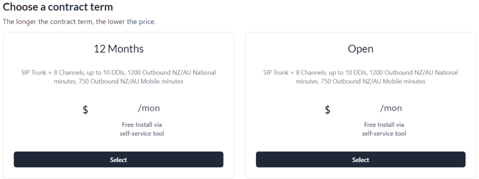This screenshot has height=179, width=479.
Task: Click the Choose a contract term heading
Action: [x=58, y=7]
